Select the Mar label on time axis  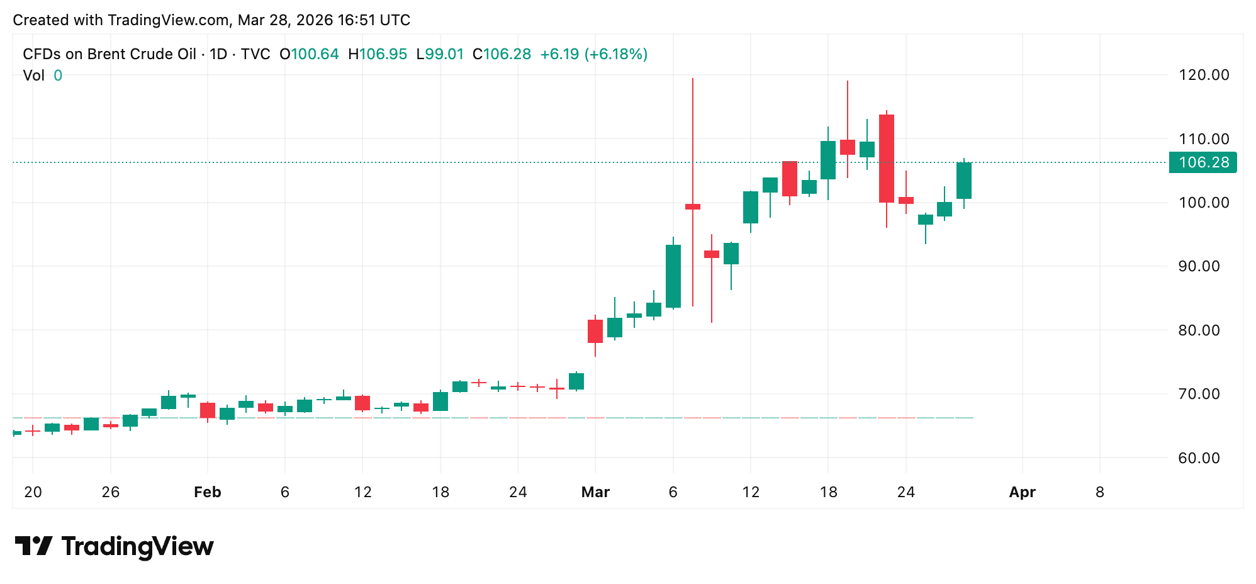(x=595, y=492)
